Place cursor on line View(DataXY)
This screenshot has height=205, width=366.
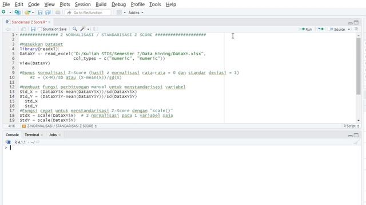(x=35, y=63)
